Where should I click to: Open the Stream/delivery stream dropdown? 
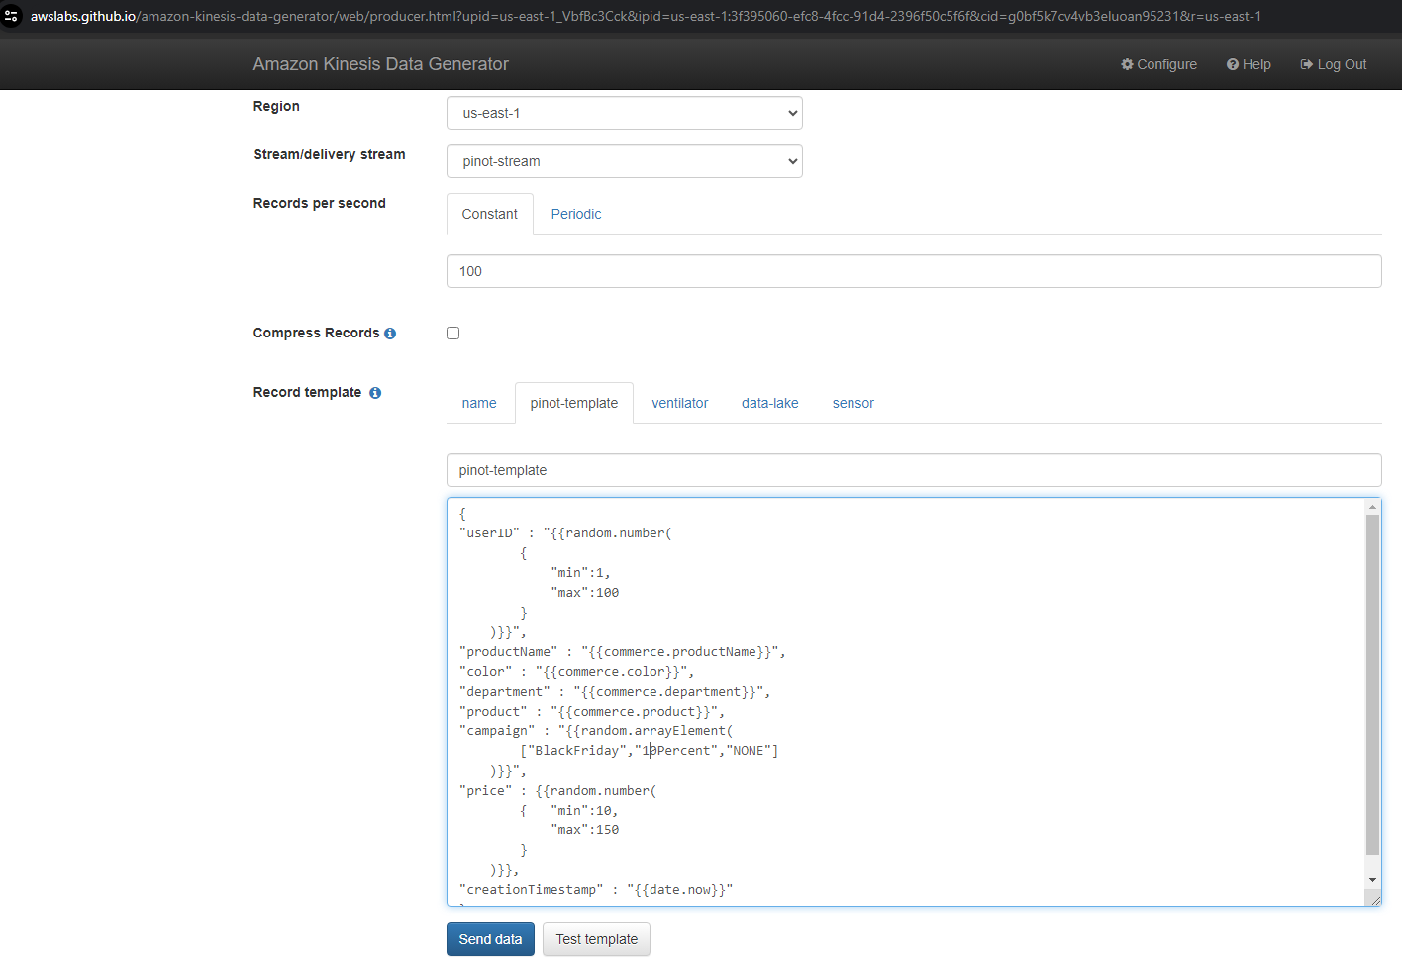624,161
